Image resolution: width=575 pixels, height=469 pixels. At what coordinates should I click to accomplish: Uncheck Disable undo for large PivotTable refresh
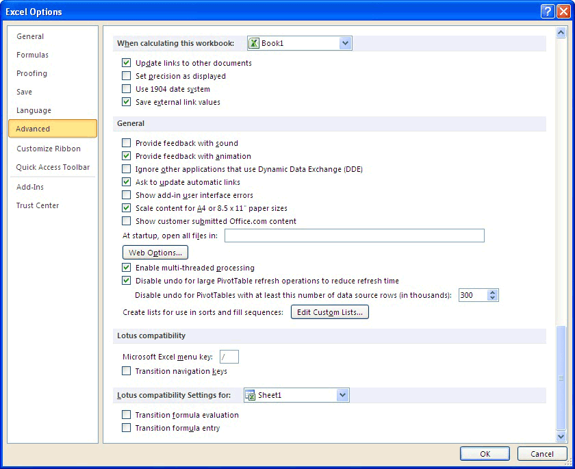click(126, 281)
